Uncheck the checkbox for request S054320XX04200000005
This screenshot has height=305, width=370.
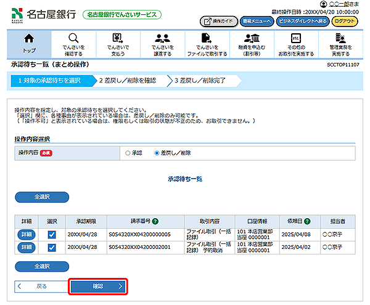tap(51, 234)
